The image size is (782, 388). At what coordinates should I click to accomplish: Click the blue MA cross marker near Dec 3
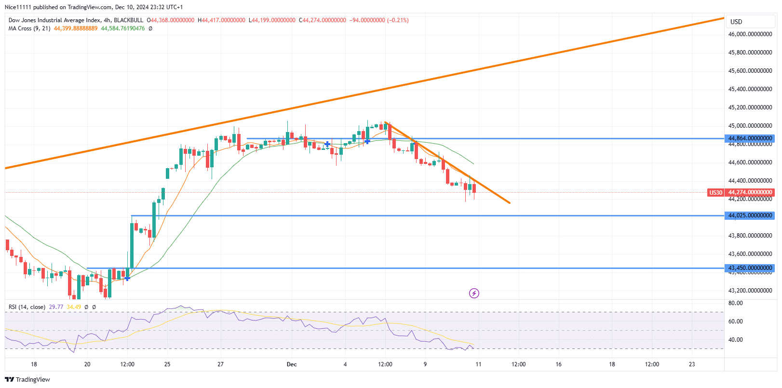pos(327,144)
